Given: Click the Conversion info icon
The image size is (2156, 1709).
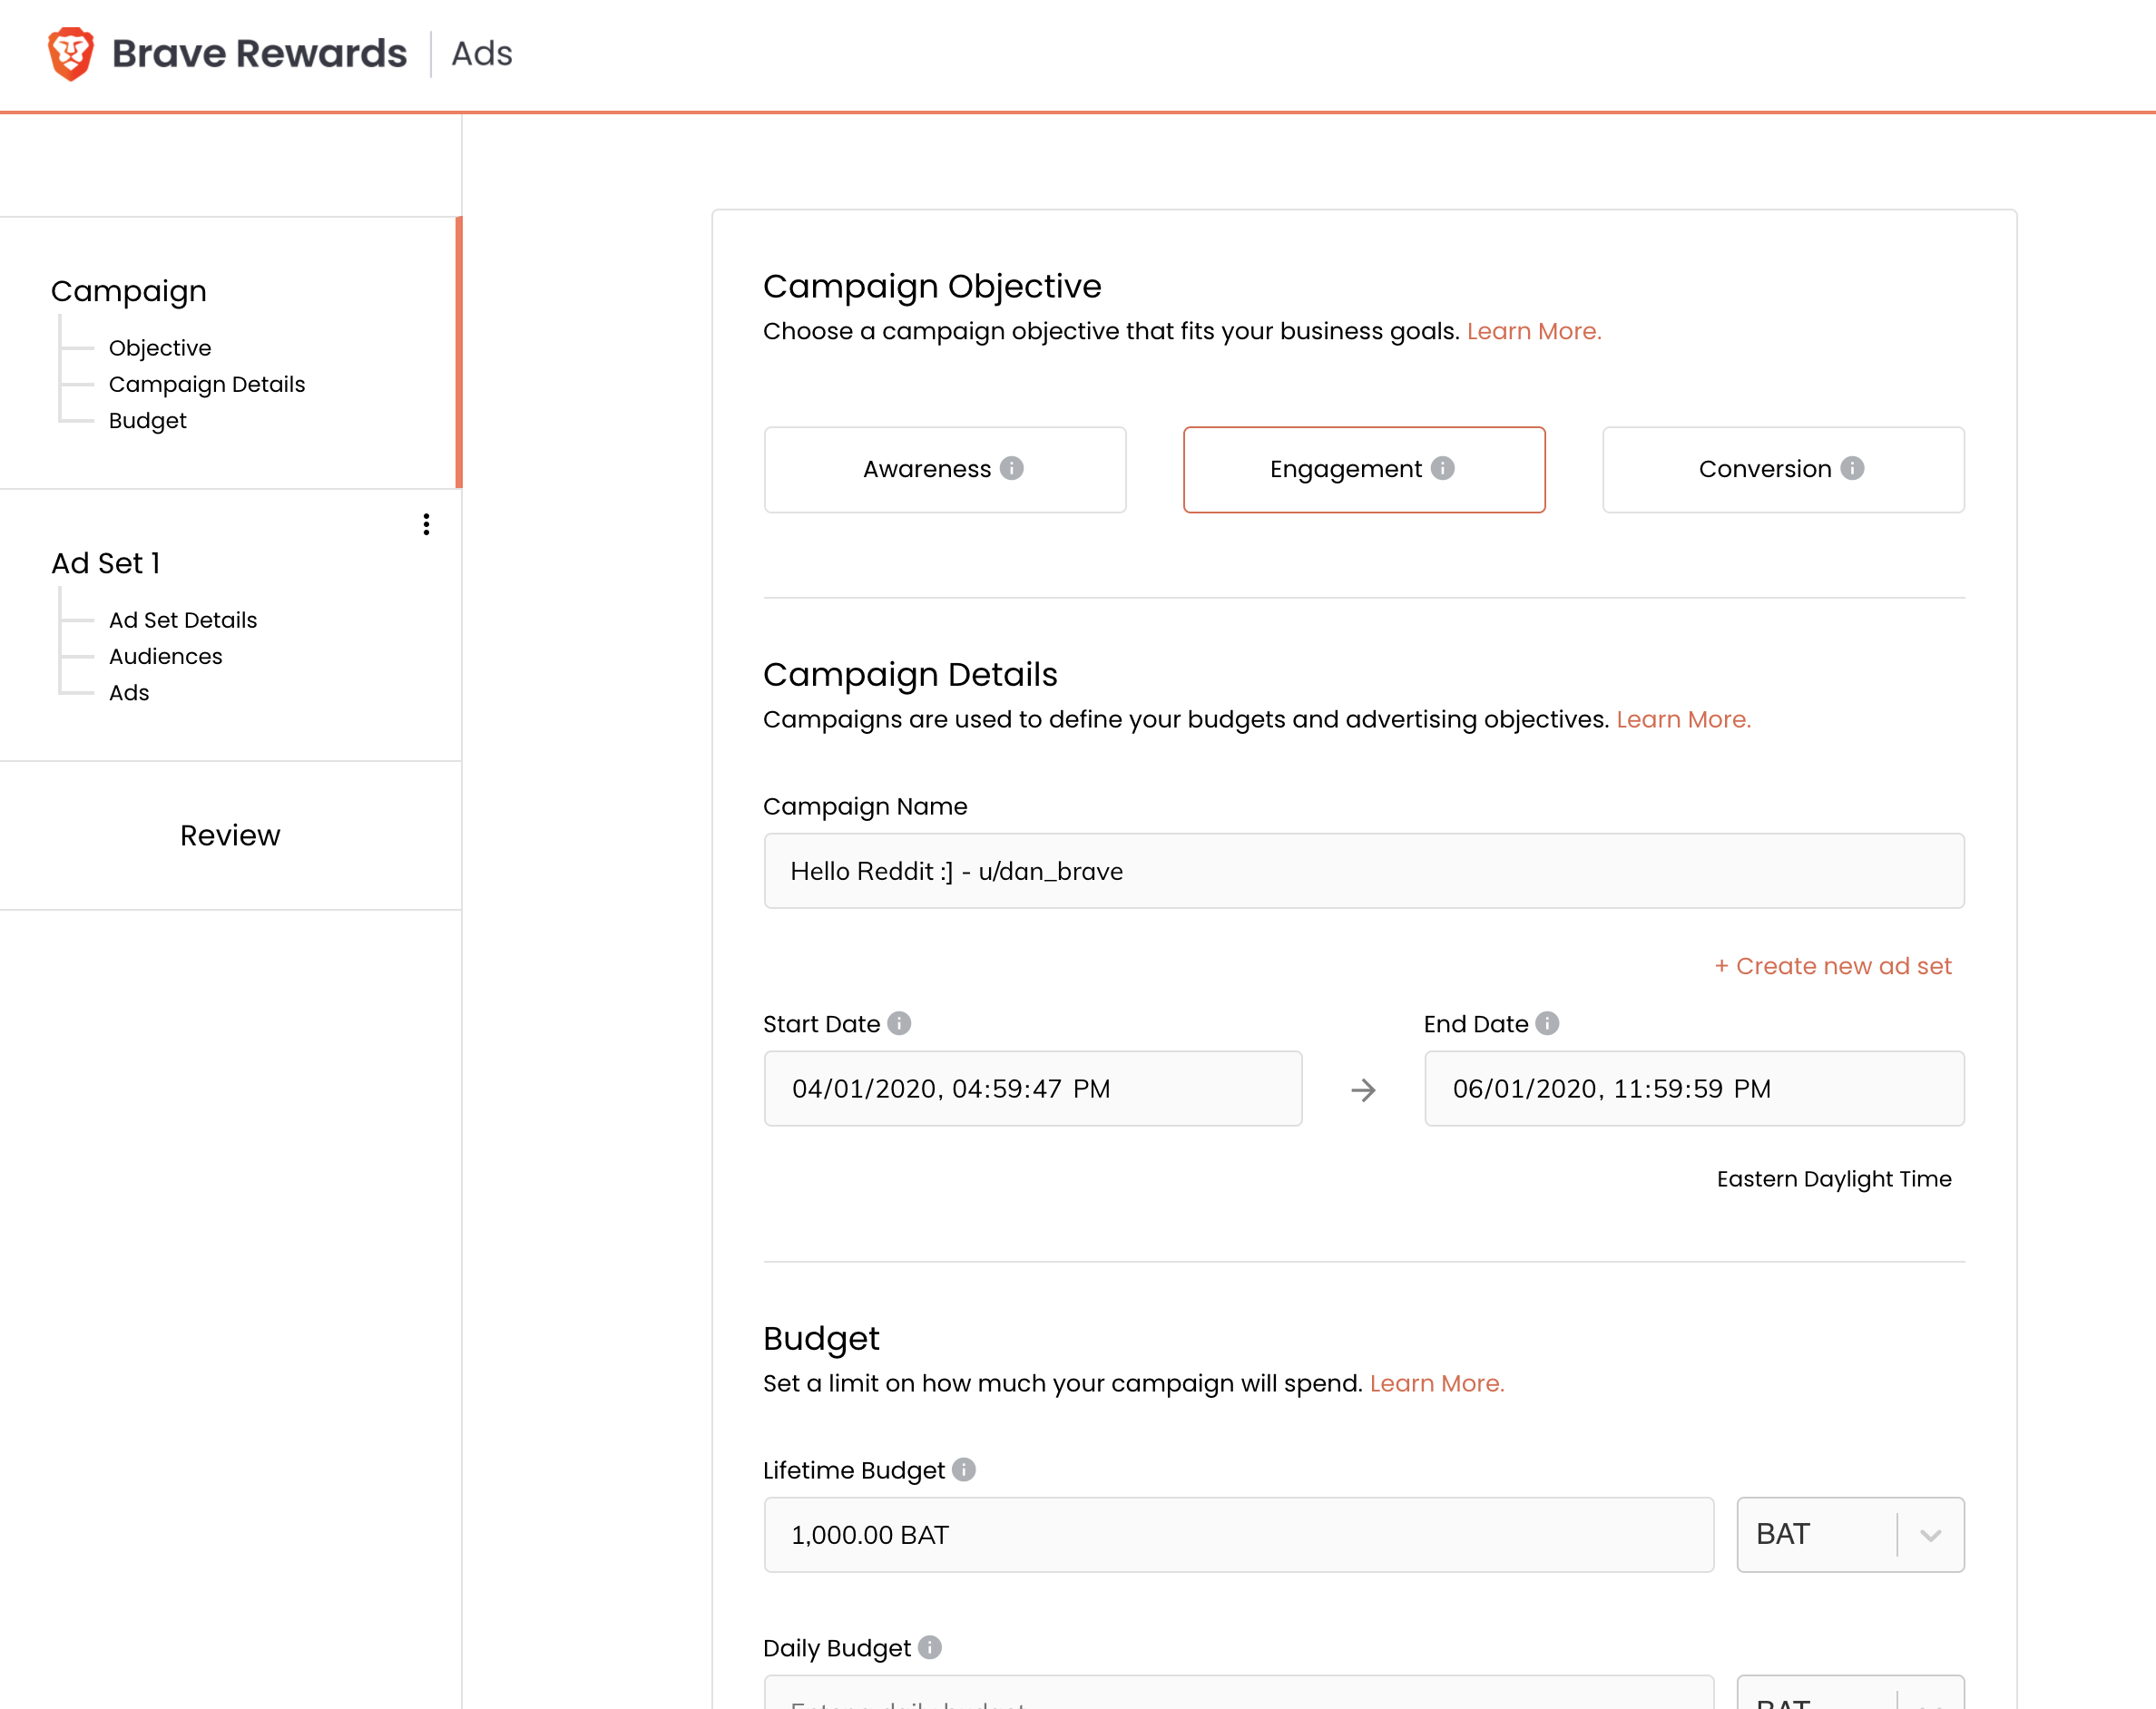Looking at the screenshot, I should pyautogui.click(x=1852, y=468).
